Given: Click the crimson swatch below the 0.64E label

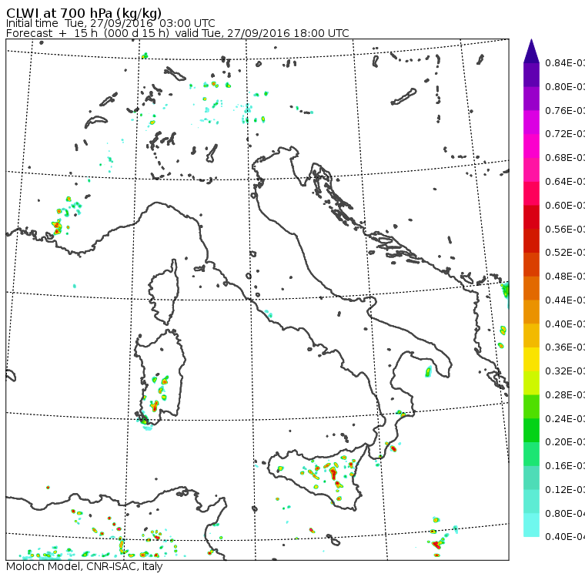Looking at the screenshot, I should pos(531,193).
